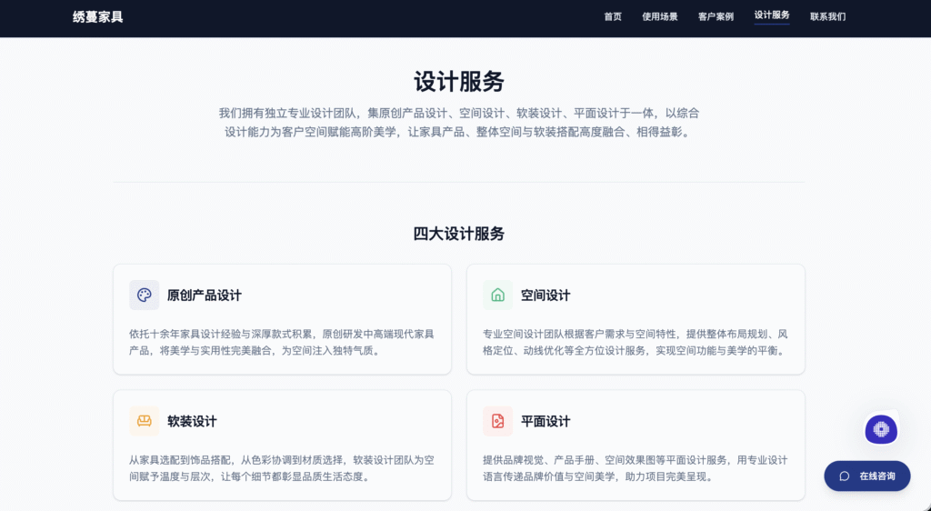Image resolution: width=931 pixels, height=511 pixels.
Task: Go to 首页 in the top navigation
Action: [613, 16]
